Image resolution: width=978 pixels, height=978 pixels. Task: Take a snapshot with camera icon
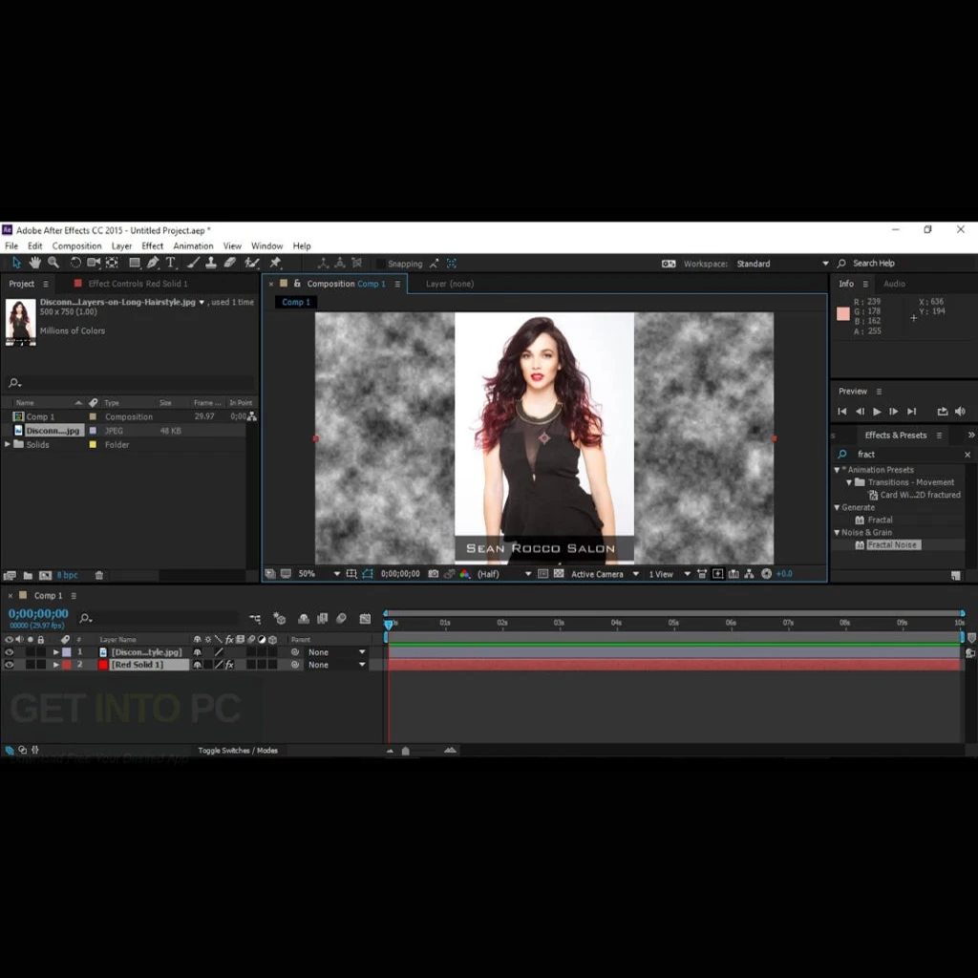(433, 574)
